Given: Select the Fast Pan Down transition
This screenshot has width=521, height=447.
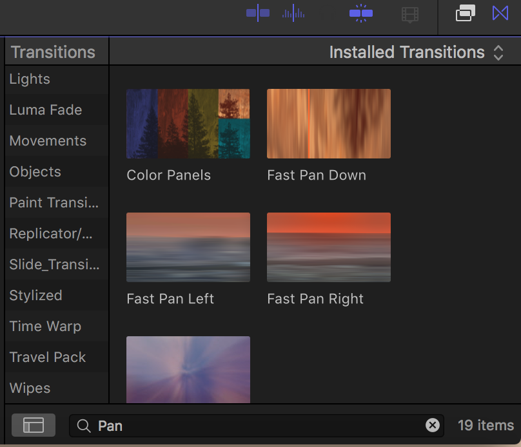Looking at the screenshot, I should click(328, 124).
